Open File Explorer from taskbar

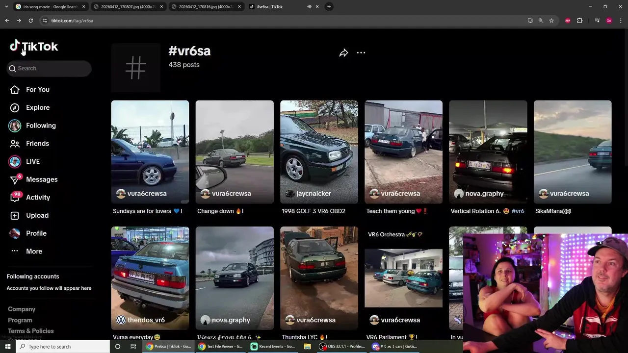tap(307, 347)
